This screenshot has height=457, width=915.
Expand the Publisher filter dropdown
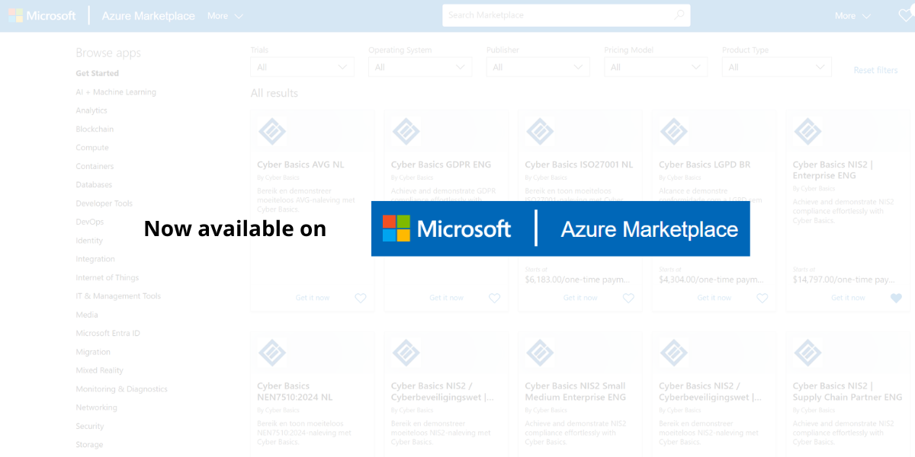(x=538, y=67)
